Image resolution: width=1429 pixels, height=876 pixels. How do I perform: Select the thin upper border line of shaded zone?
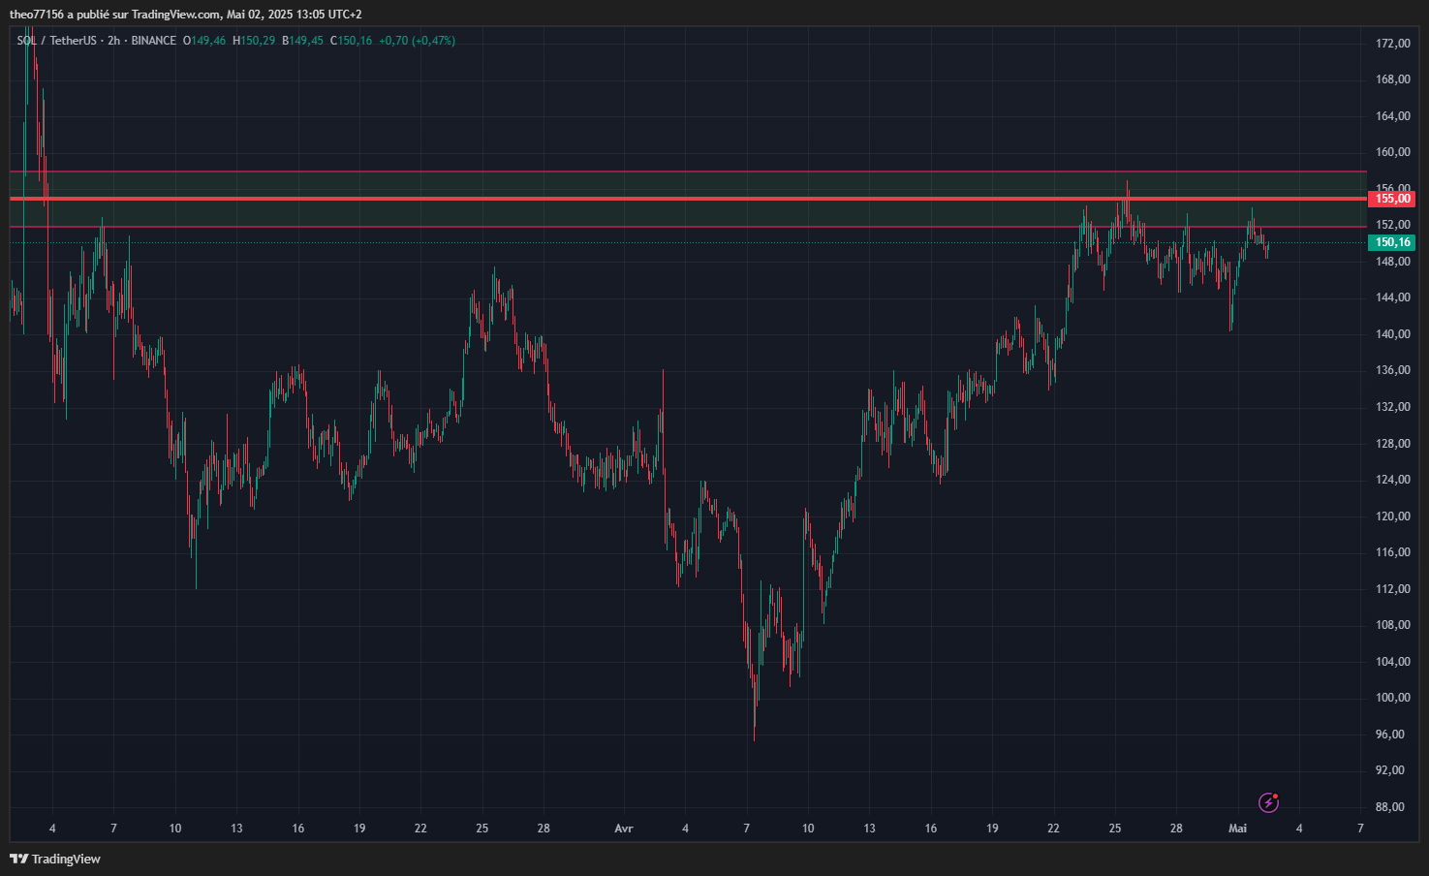(x=678, y=172)
